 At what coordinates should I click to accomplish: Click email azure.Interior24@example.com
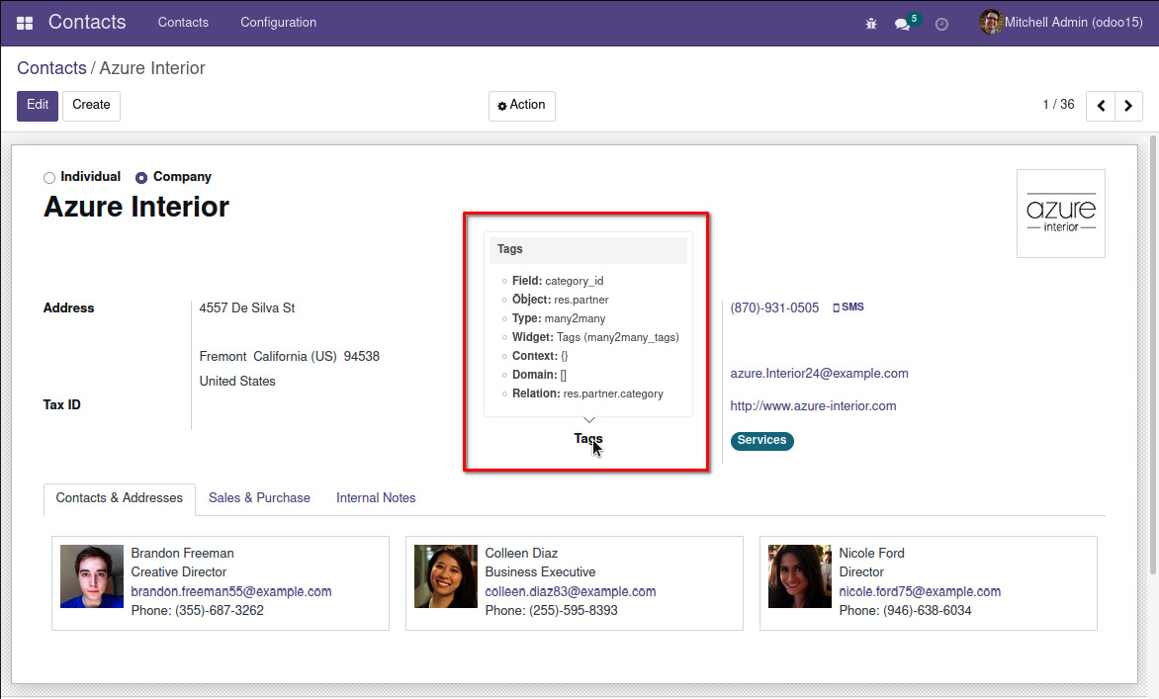click(819, 373)
